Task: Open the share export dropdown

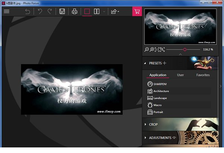Action: (x=115, y=12)
